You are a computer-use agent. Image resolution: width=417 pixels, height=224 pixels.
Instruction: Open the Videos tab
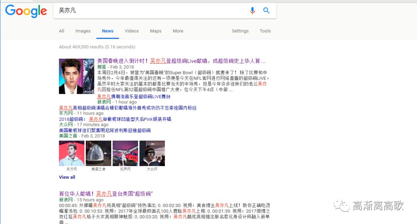coord(132,31)
